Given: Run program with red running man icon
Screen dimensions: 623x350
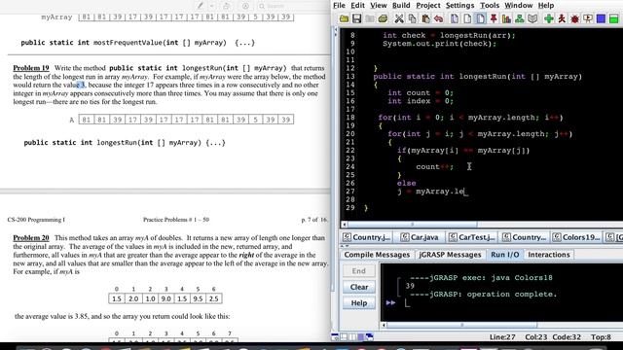Looking at the screenshot, I should pos(562,18).
